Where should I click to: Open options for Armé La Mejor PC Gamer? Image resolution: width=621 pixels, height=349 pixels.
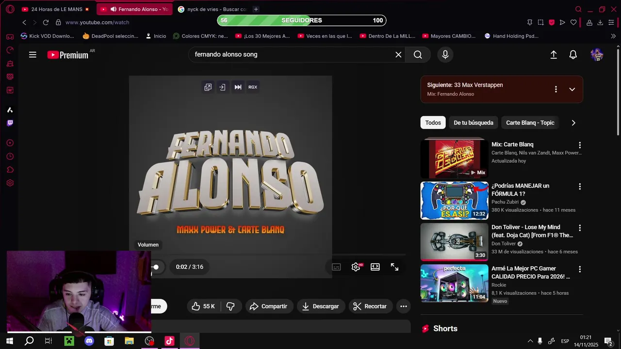click(x=579, y=269)
